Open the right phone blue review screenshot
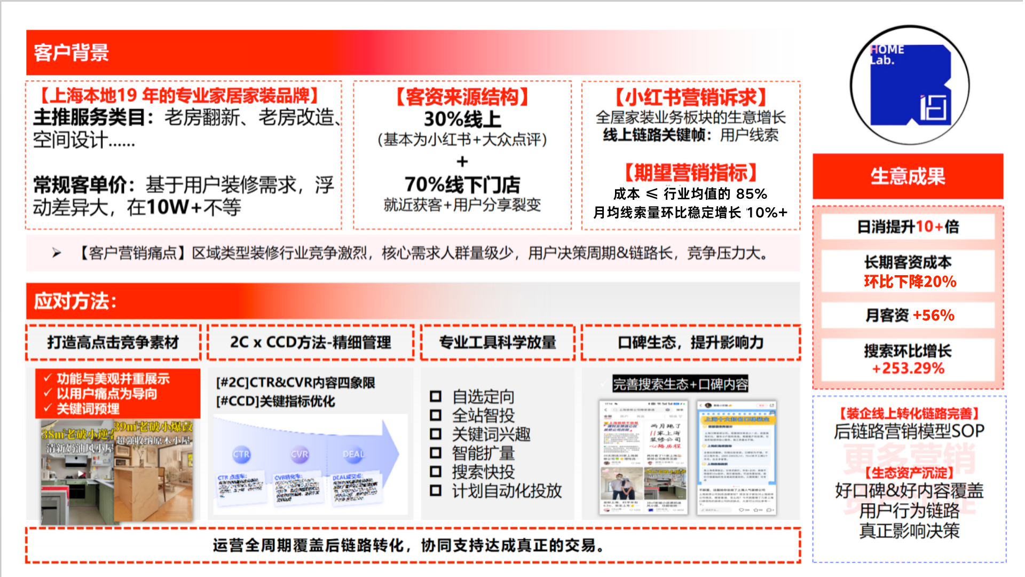 pyautogui.click(x=737, y=457)
